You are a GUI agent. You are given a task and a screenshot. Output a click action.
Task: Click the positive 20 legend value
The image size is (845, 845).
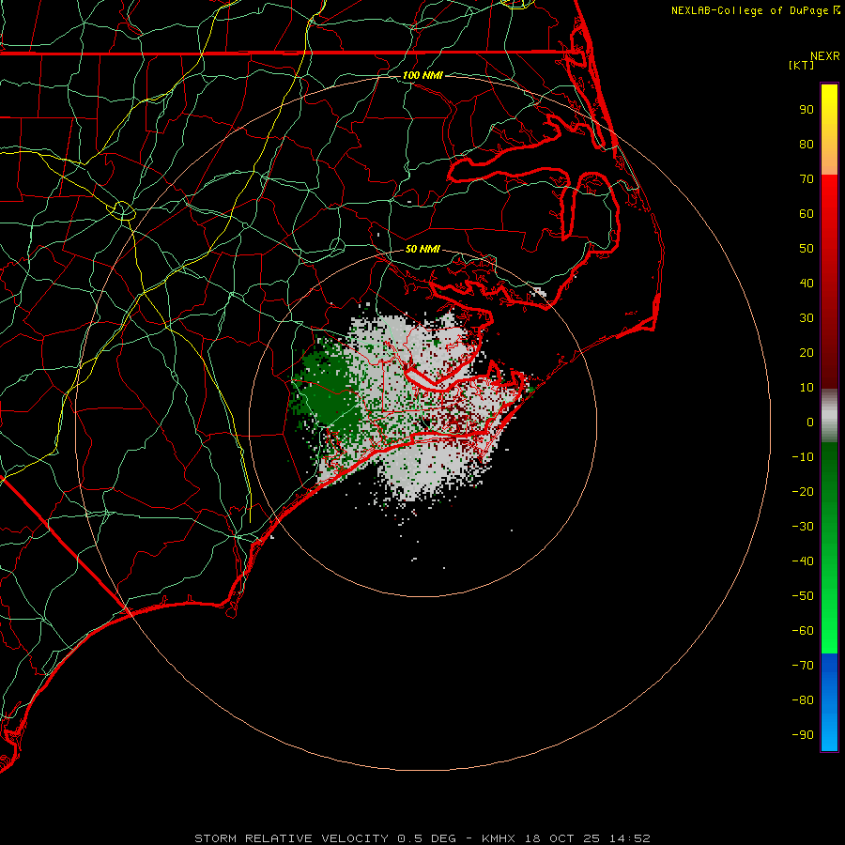(807, 352)
